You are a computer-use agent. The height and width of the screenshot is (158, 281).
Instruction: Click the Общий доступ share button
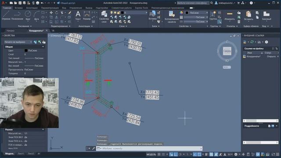66,3
